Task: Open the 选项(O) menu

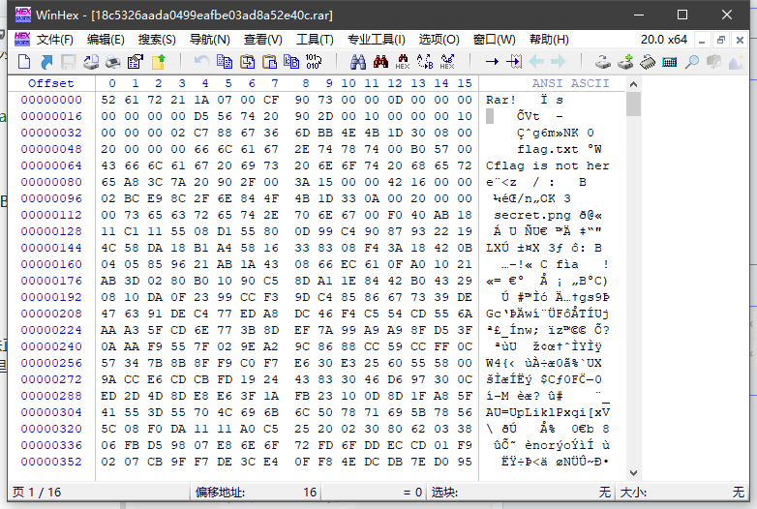Action: [439, 40]
